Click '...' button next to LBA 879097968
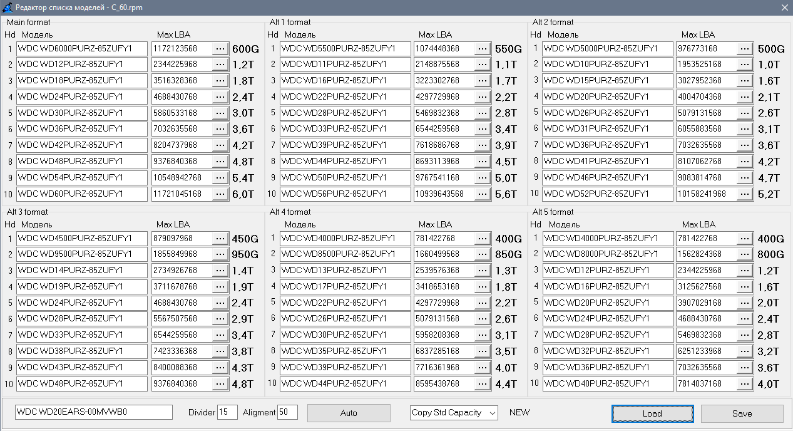This screenshot has width=793, height=431. tap(220, 238)
